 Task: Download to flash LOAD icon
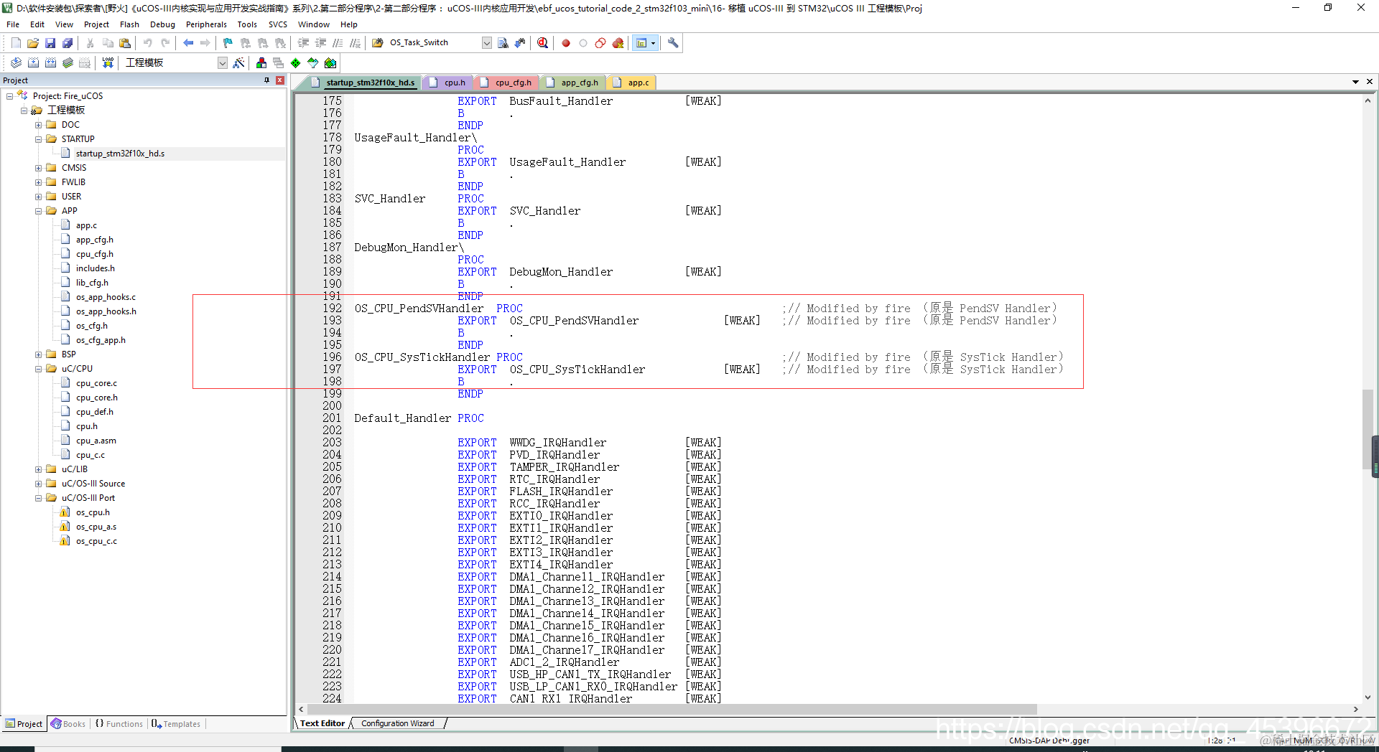pyautogui.click(x=108, y=63)
